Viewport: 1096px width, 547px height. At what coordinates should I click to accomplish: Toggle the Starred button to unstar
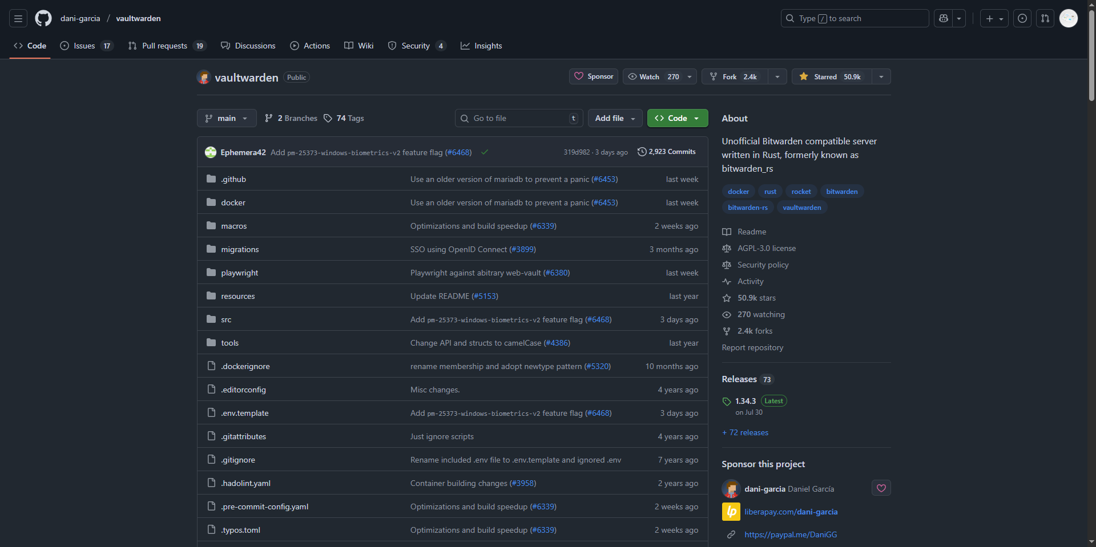(x=832, y=76)
